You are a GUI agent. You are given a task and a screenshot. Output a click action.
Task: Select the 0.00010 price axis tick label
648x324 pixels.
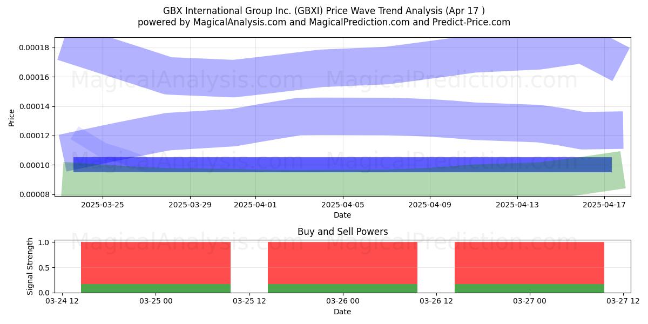click(x=34, y=165)
